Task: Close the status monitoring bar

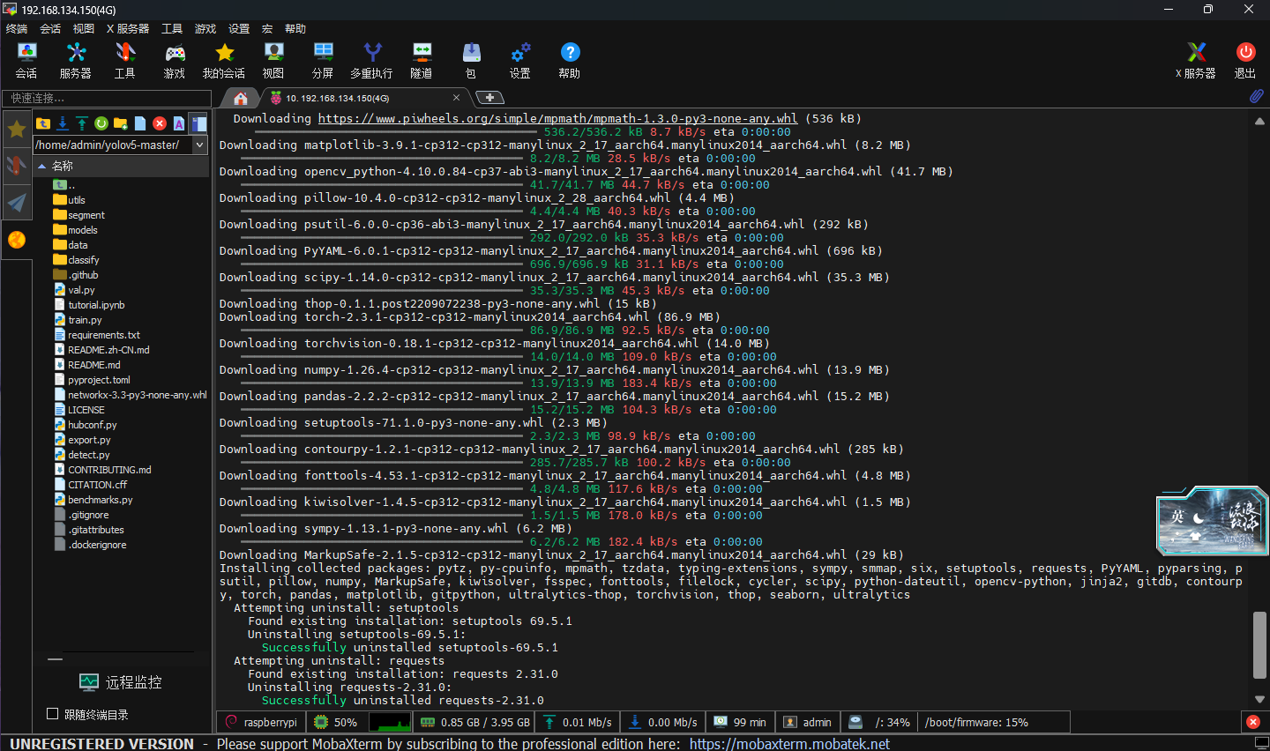Action: tap(1252, 722)
